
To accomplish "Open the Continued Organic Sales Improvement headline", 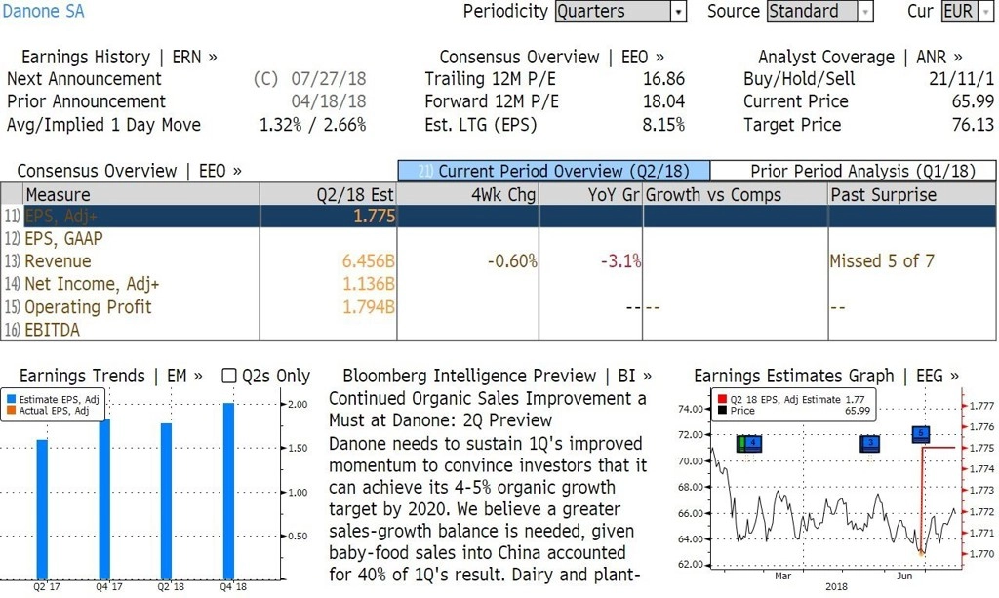I will click(x=488, y=410).
